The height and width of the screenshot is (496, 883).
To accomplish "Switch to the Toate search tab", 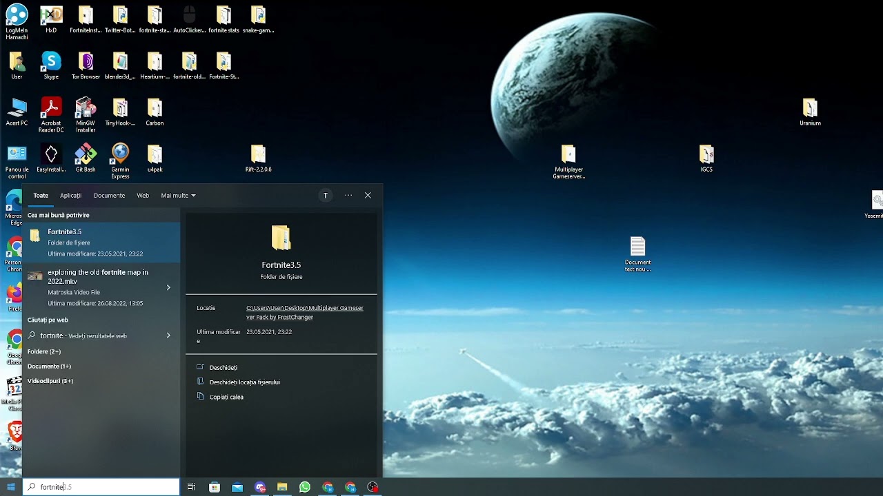I will (x=41, y=196).
